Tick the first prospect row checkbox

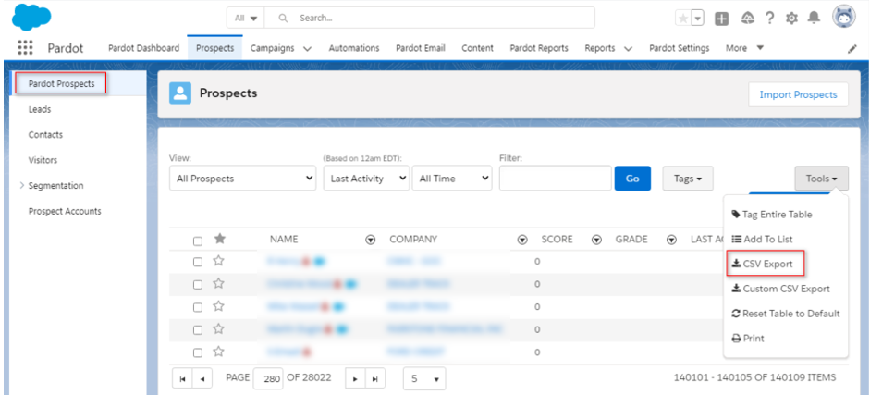(198, 263)
